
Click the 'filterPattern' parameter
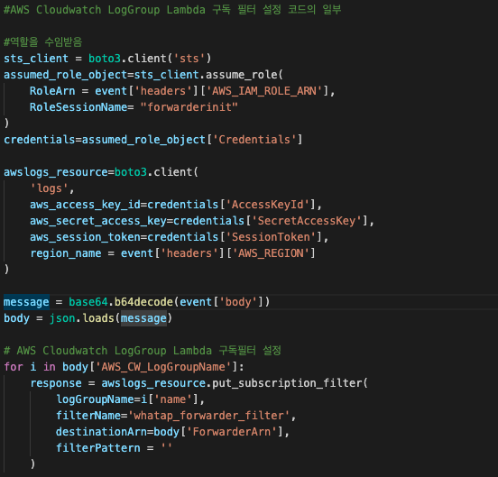(98, 448)
